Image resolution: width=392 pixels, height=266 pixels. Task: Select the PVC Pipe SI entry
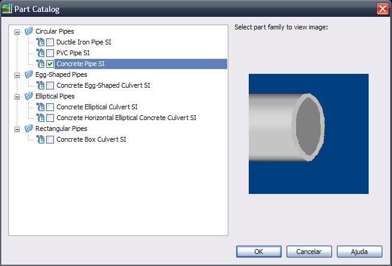73,53
